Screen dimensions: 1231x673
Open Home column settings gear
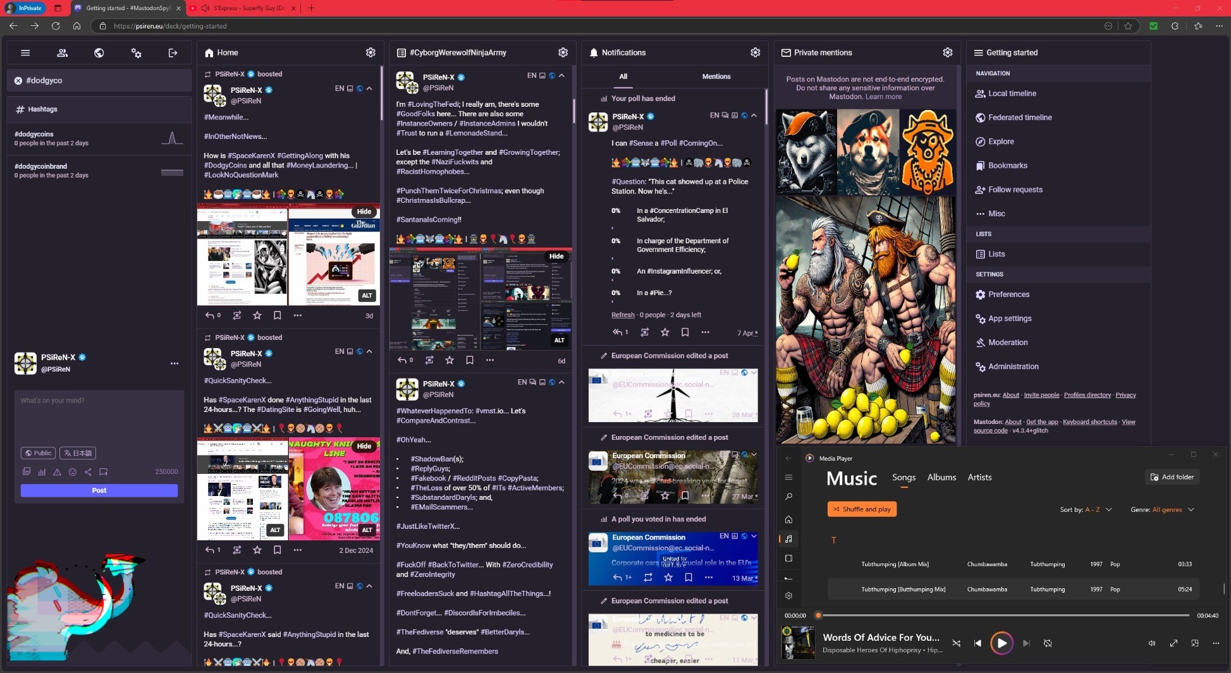(x=371, y=52)
